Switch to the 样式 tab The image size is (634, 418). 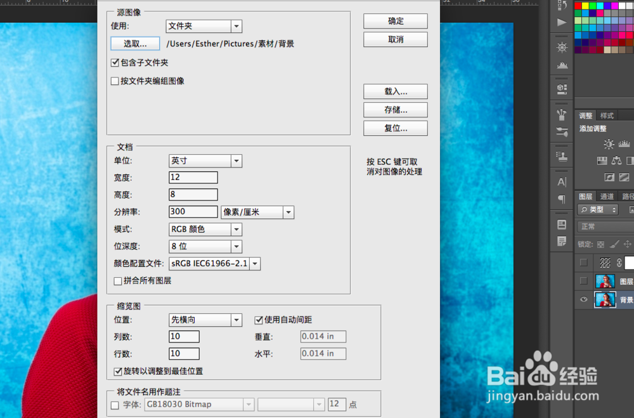(607, 115)
